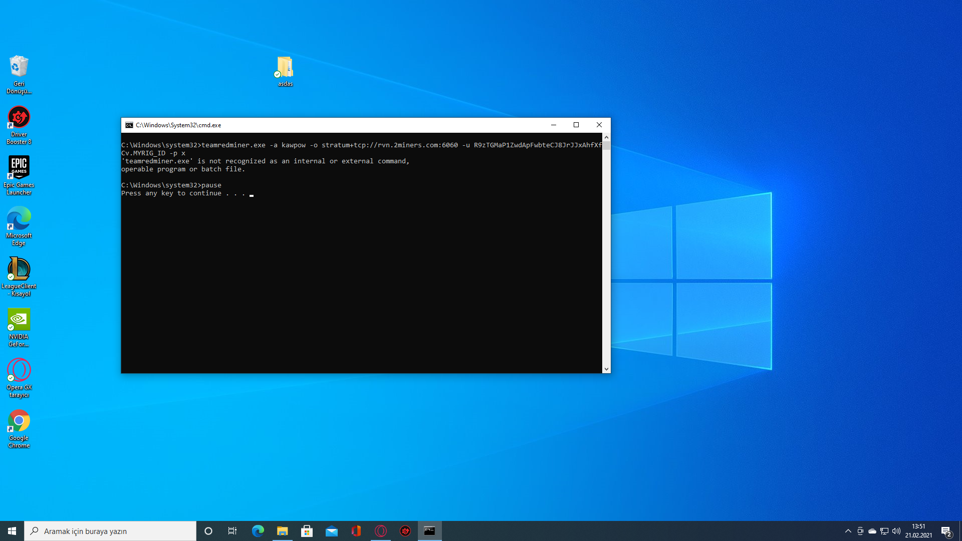Click the 'Press any key to continue' line

[183, 193]
